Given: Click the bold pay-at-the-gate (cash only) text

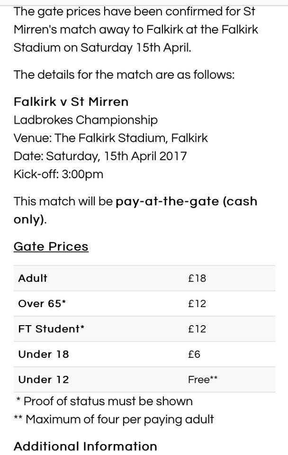Looking at the screenshot, I should (135, 210).
